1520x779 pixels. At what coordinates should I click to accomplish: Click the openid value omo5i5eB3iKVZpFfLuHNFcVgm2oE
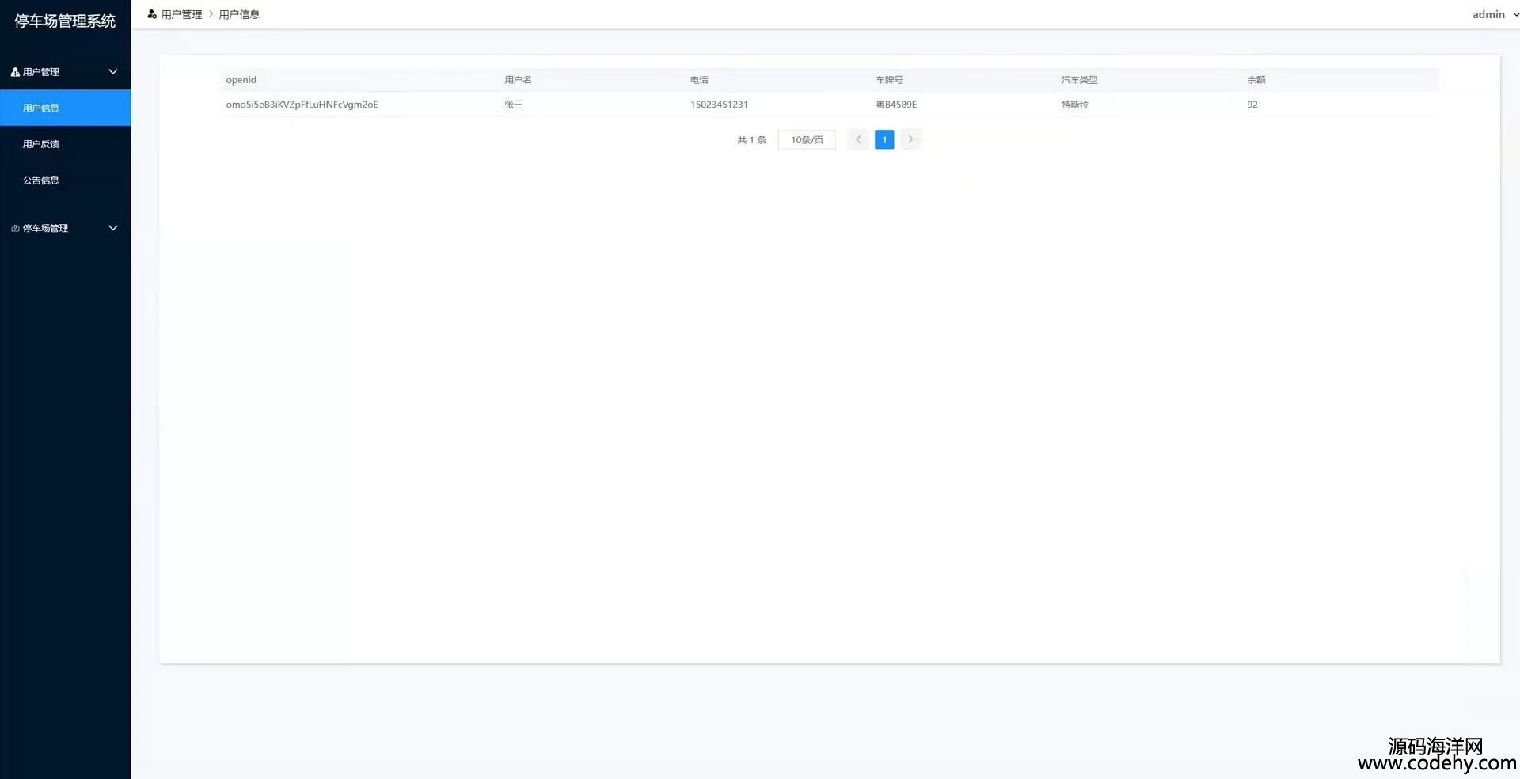[x=302, y=104]
